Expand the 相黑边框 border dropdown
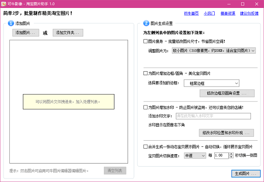 [212, 83]
